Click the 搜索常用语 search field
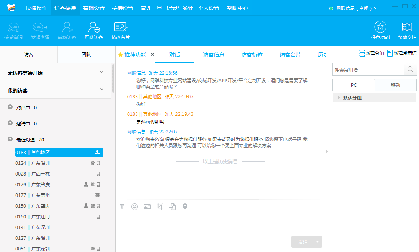 pos(368,70)
